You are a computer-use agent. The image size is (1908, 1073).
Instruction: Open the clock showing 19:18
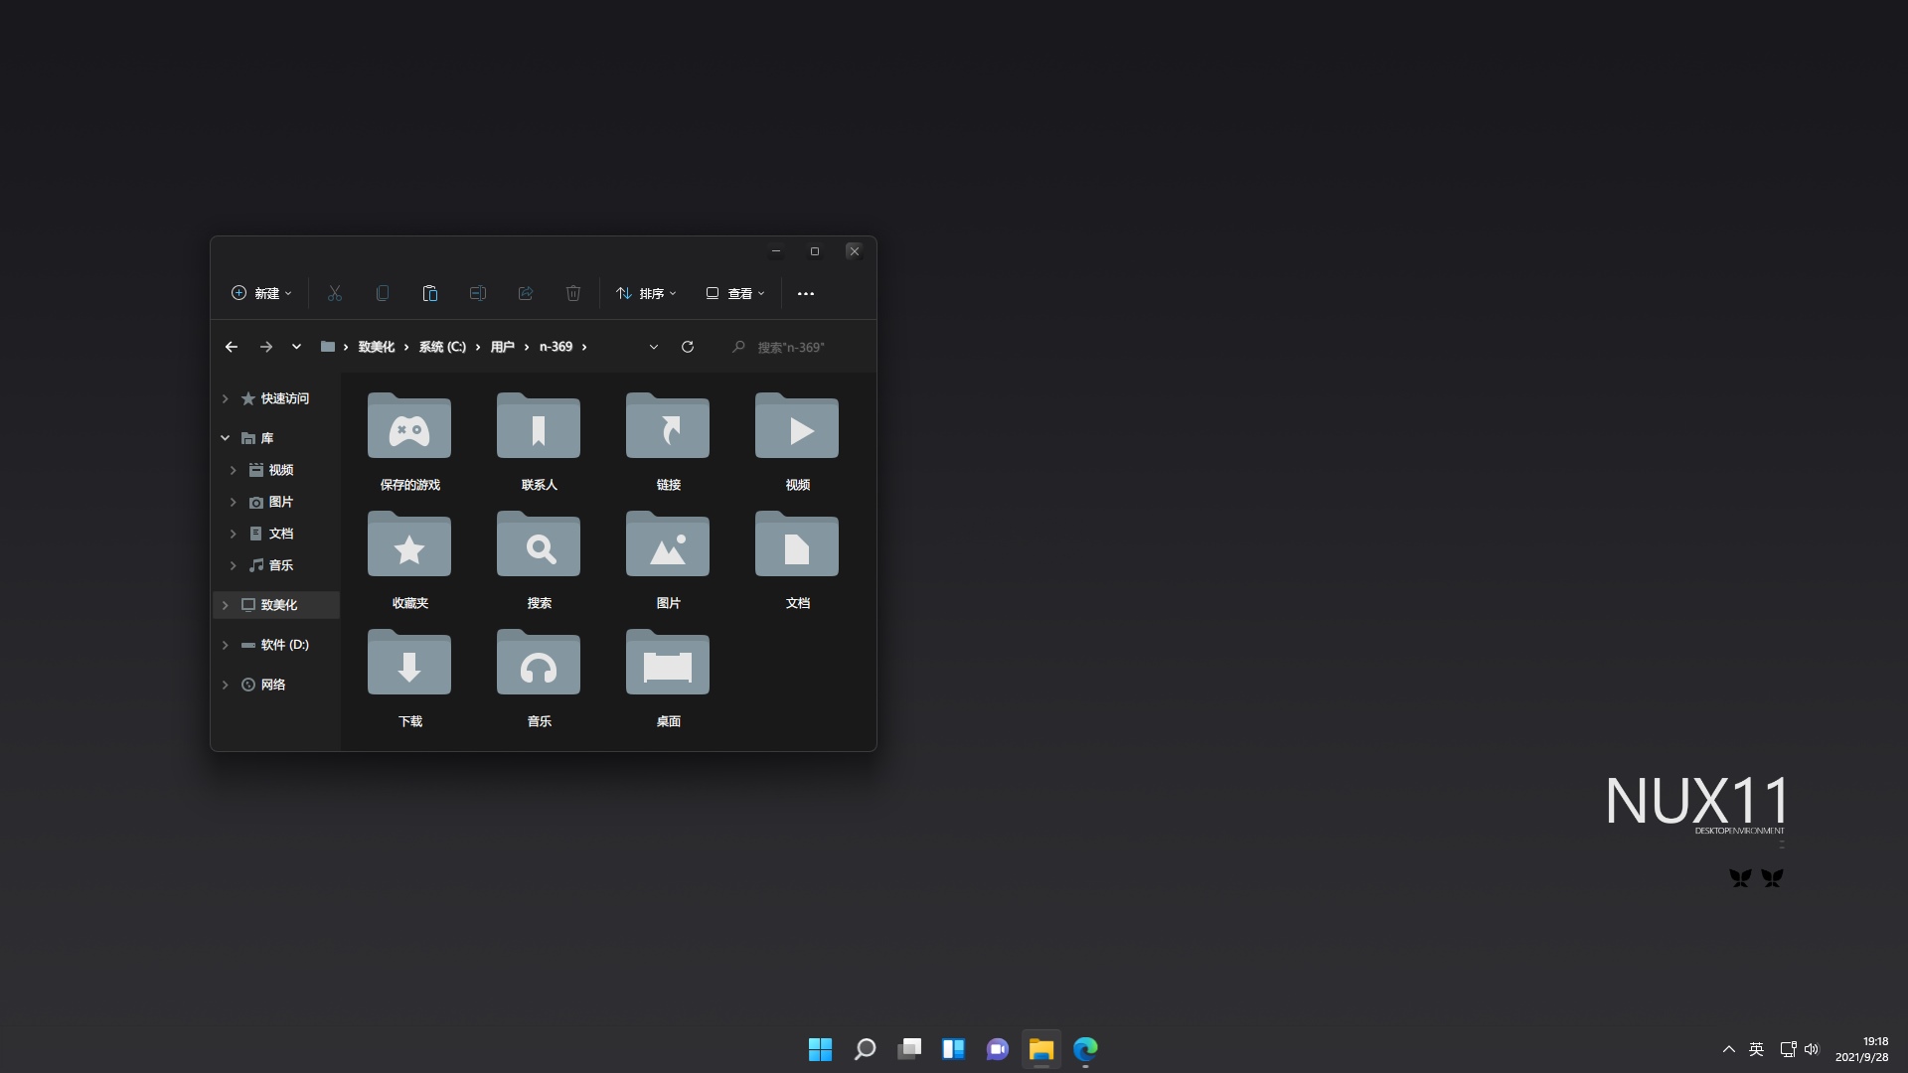pyautogui.click(x=1861, y=1049)
